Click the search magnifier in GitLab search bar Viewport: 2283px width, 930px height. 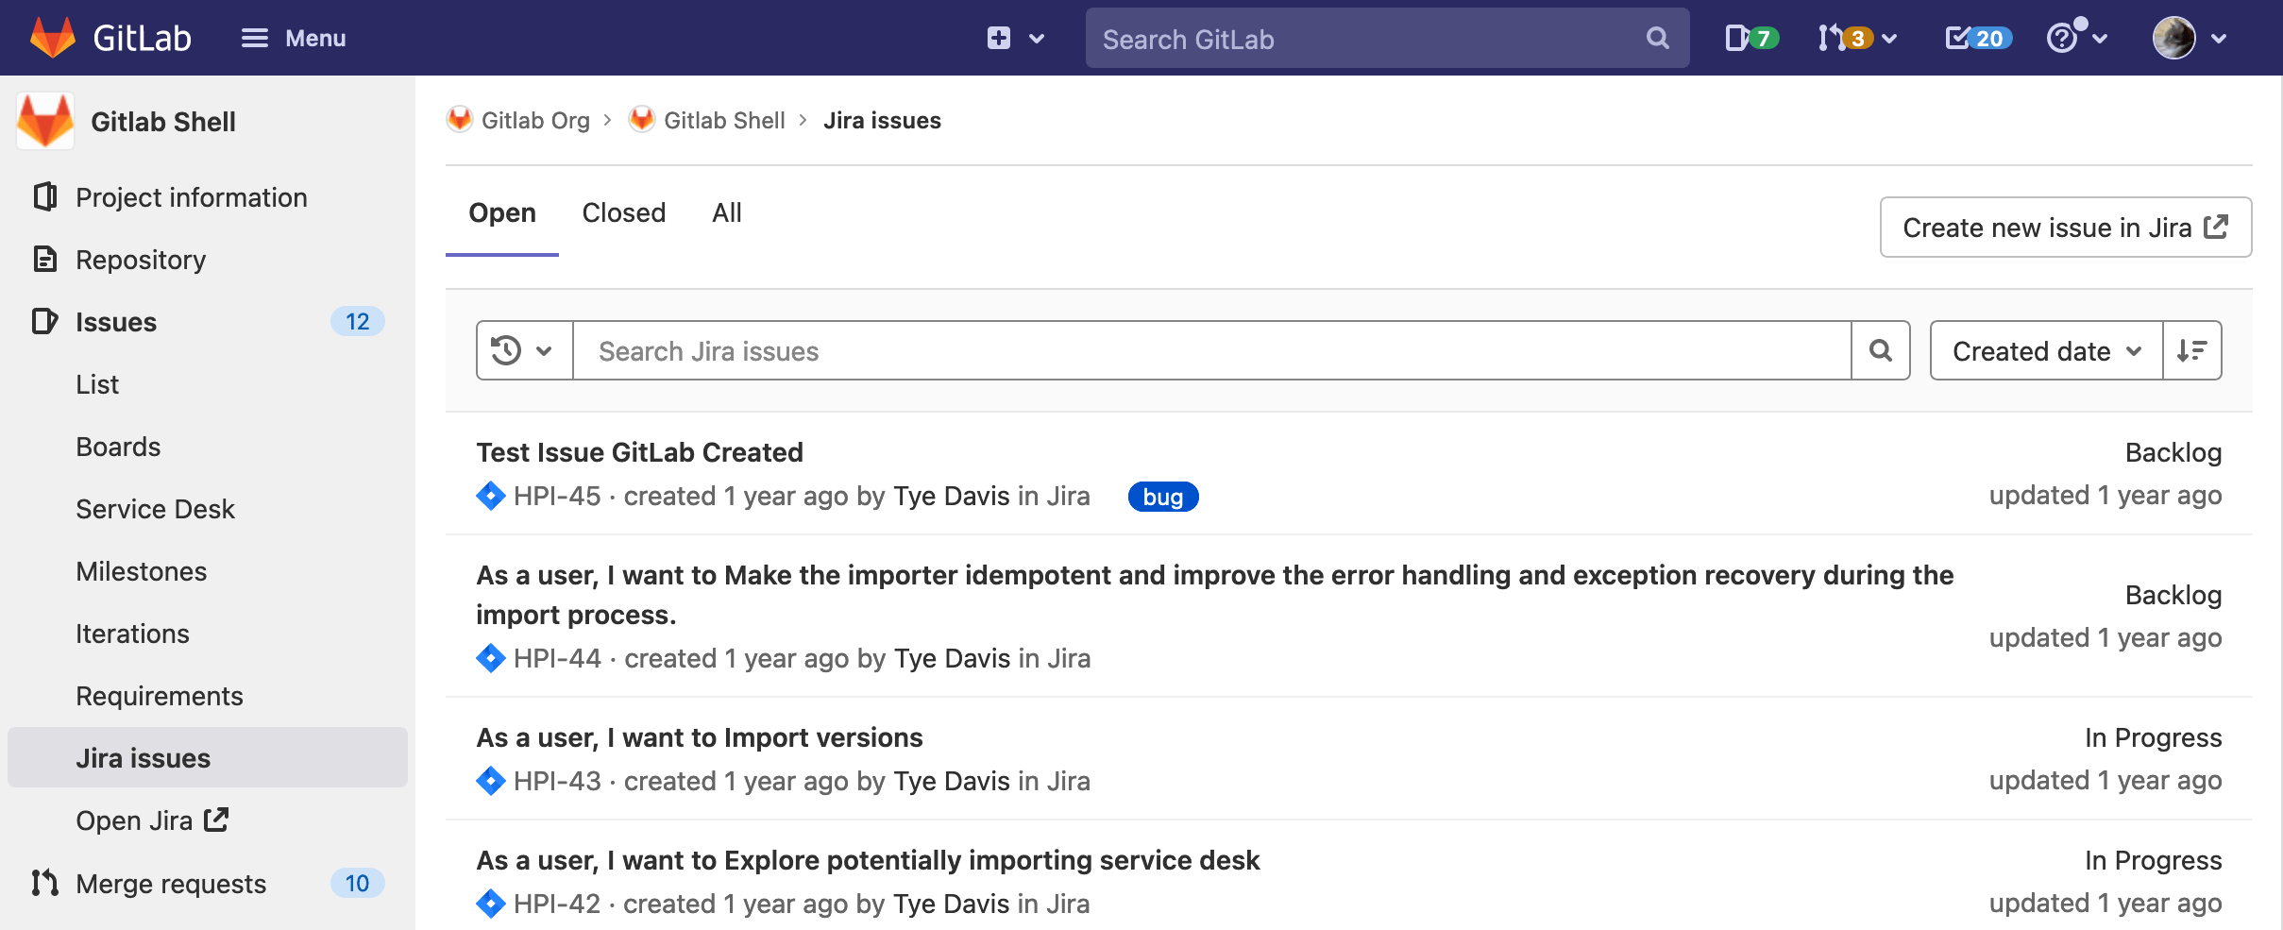click(x=1658, y=38)
